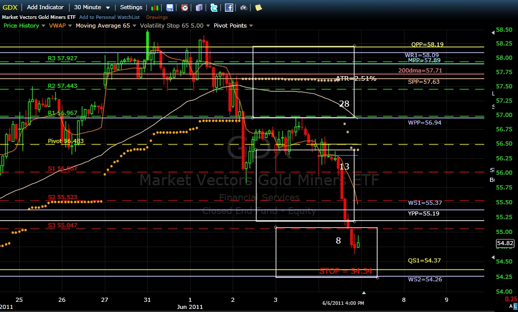Click the floppy disk save icon

point(169,8)
